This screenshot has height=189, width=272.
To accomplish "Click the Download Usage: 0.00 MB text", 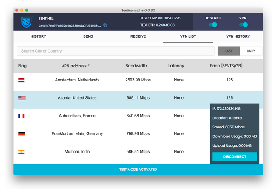I will pyautogui.click(x=235, y=136).
